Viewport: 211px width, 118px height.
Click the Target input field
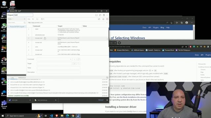point(54,64)
